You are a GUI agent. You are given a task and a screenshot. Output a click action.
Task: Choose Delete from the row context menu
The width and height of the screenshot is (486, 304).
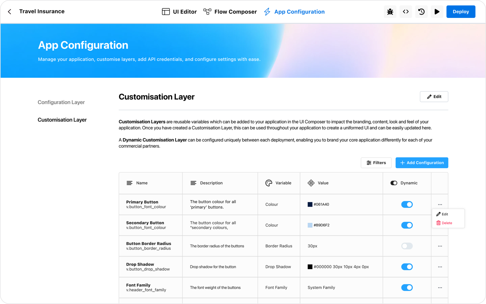point(444,223)
